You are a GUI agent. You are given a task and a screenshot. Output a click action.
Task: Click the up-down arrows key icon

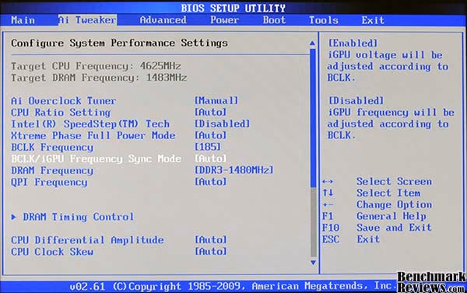pyautogui.click(x=328, y=193)
